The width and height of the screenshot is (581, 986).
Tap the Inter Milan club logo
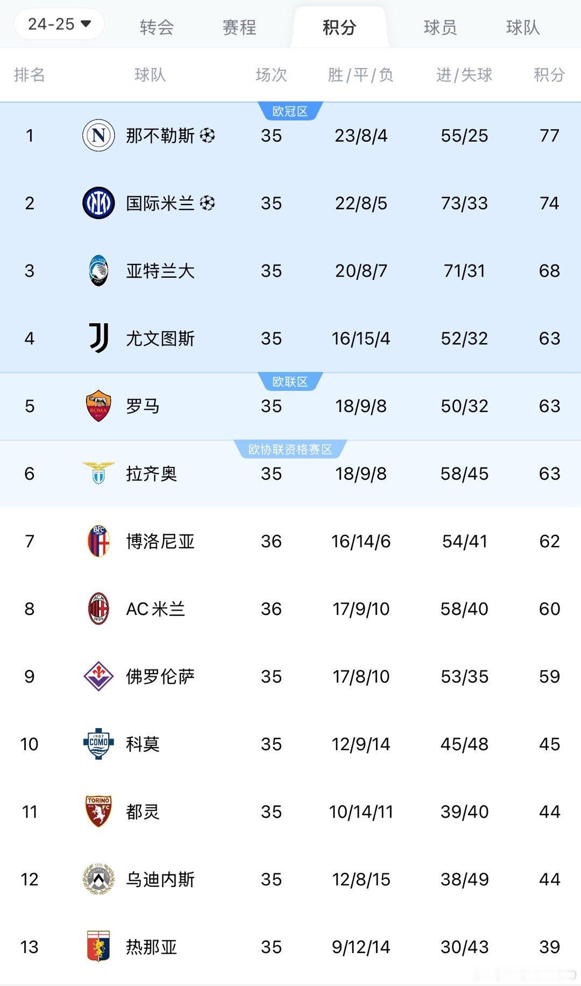click(x=98, y=203)
